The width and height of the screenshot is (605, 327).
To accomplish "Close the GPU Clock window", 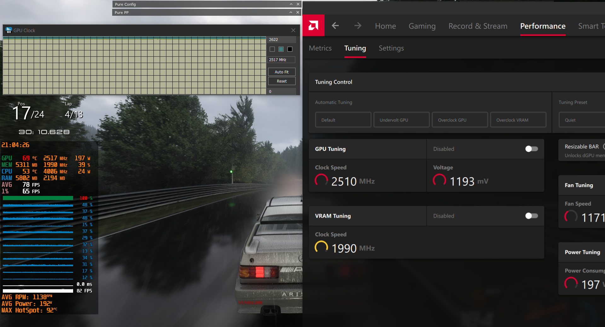I will click(293, 30).
